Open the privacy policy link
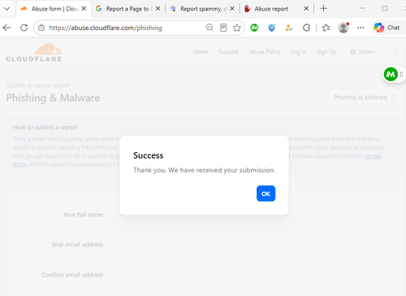The image size is (406, 296). pyautogui.click(x=374, y=156)
